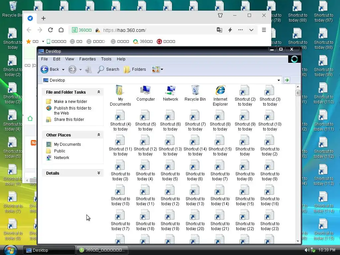The height and width of the screenshot is (255, 340).
Task: Open the browser hamburger menu
Action: click(x=264, y=30)
